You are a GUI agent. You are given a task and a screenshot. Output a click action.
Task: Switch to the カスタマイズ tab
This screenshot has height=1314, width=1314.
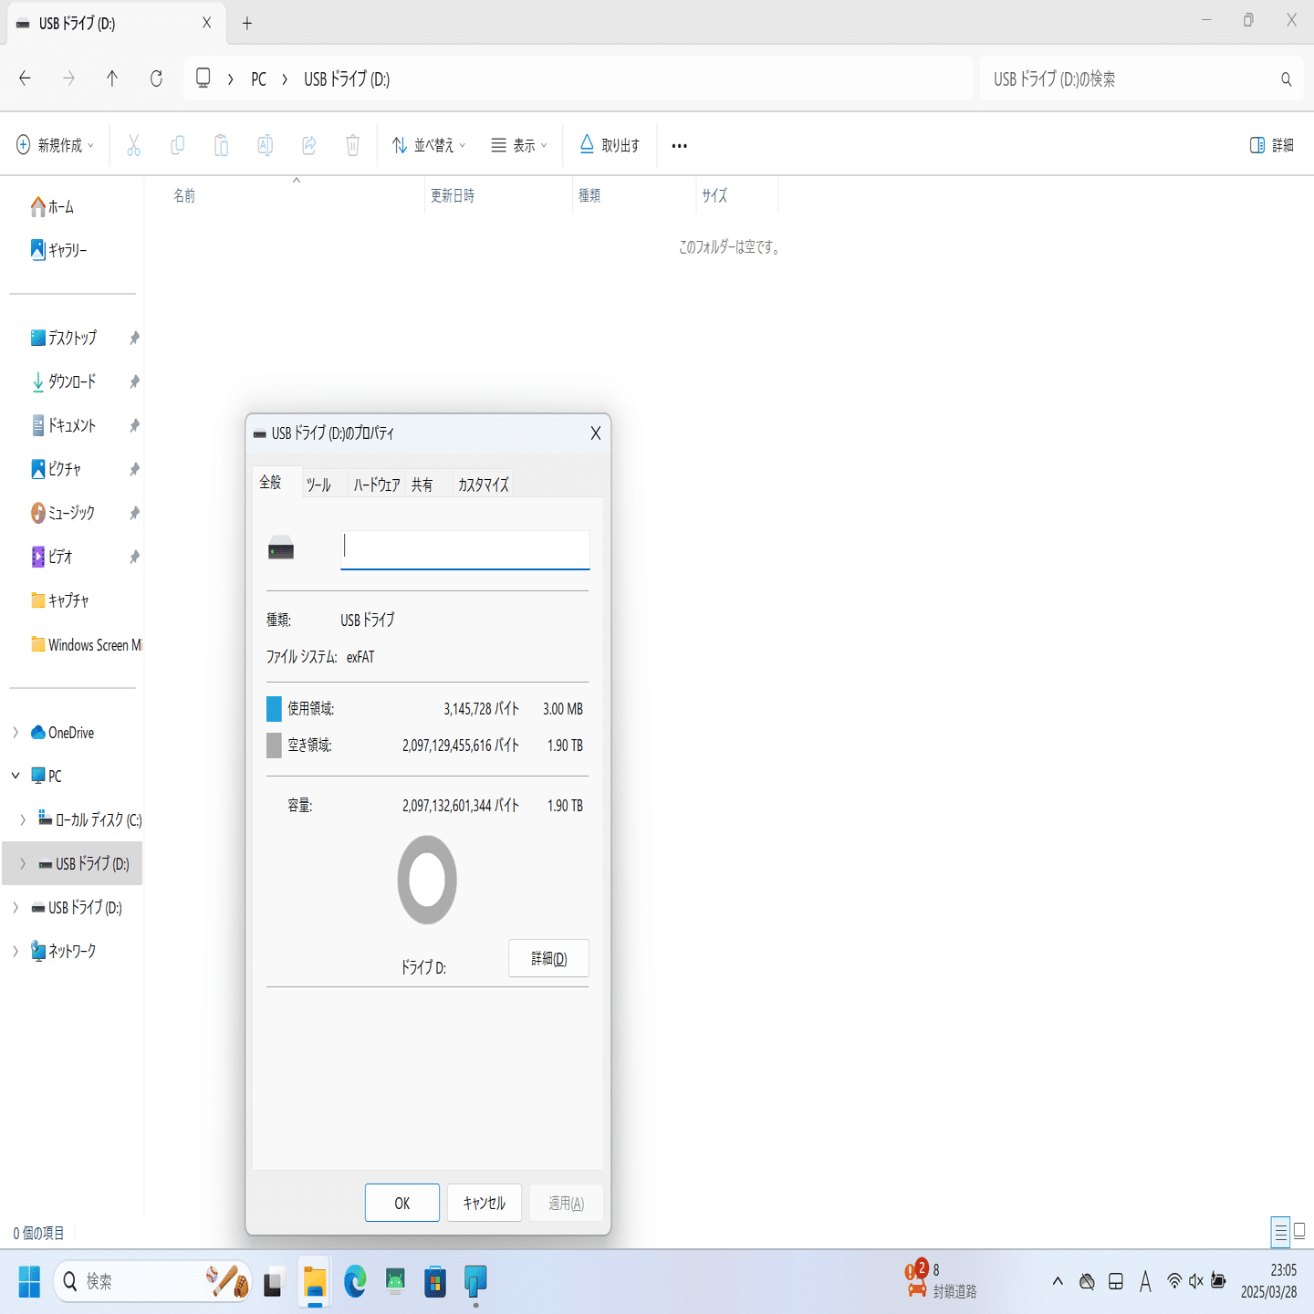coord(484,485)
